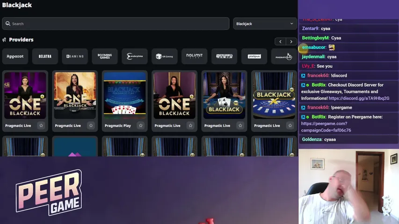Click francek60's badge beside !discord
This screenshot has height=224, width=399.
[x=303, y=76]
